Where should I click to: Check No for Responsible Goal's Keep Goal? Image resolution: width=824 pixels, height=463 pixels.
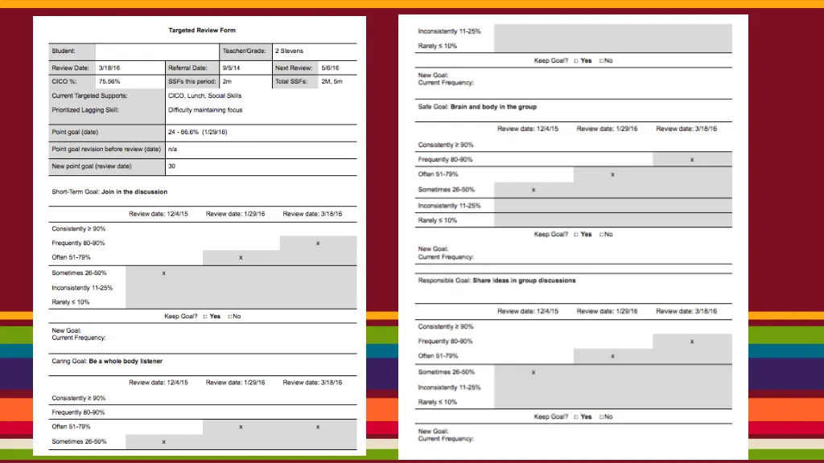click(x=601, y=417)
